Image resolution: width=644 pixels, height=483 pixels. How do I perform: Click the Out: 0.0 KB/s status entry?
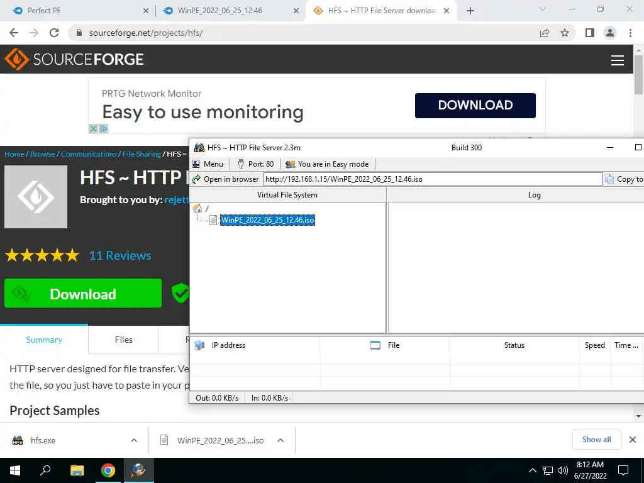tap(217, 398)
